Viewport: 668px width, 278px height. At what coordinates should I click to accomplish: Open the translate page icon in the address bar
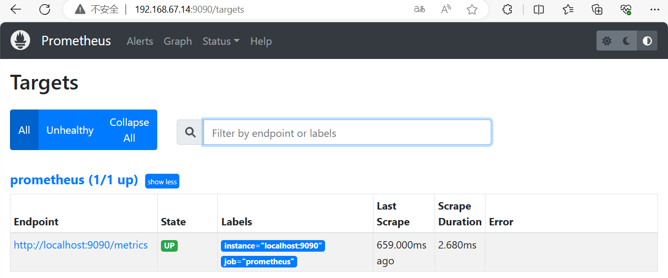pyautogui.click(x=419, y=9)
